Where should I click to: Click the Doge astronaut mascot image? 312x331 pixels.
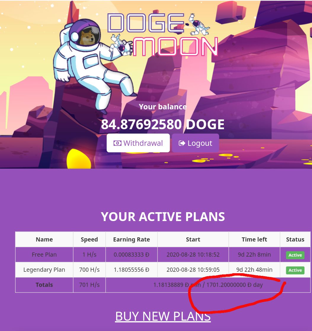[93, 63]
